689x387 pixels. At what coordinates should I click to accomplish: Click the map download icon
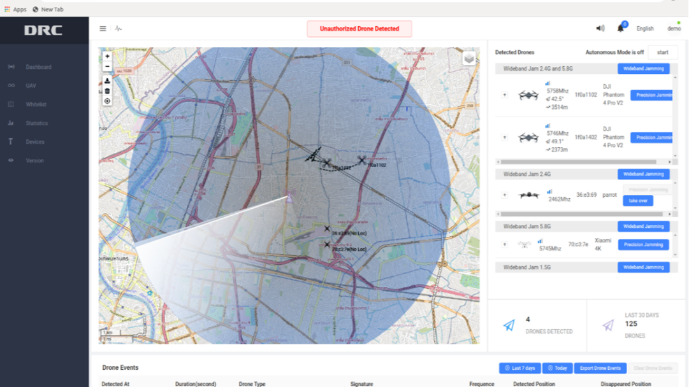[x=107, y=81]
